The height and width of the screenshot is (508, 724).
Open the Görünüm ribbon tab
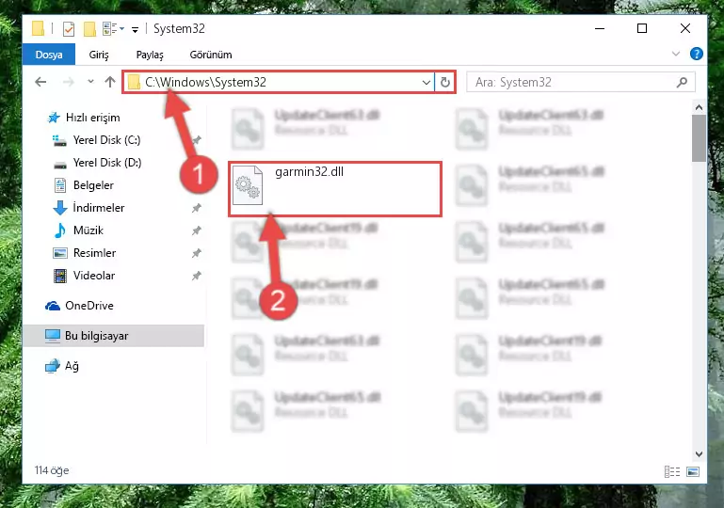click(x=211, y=55)
